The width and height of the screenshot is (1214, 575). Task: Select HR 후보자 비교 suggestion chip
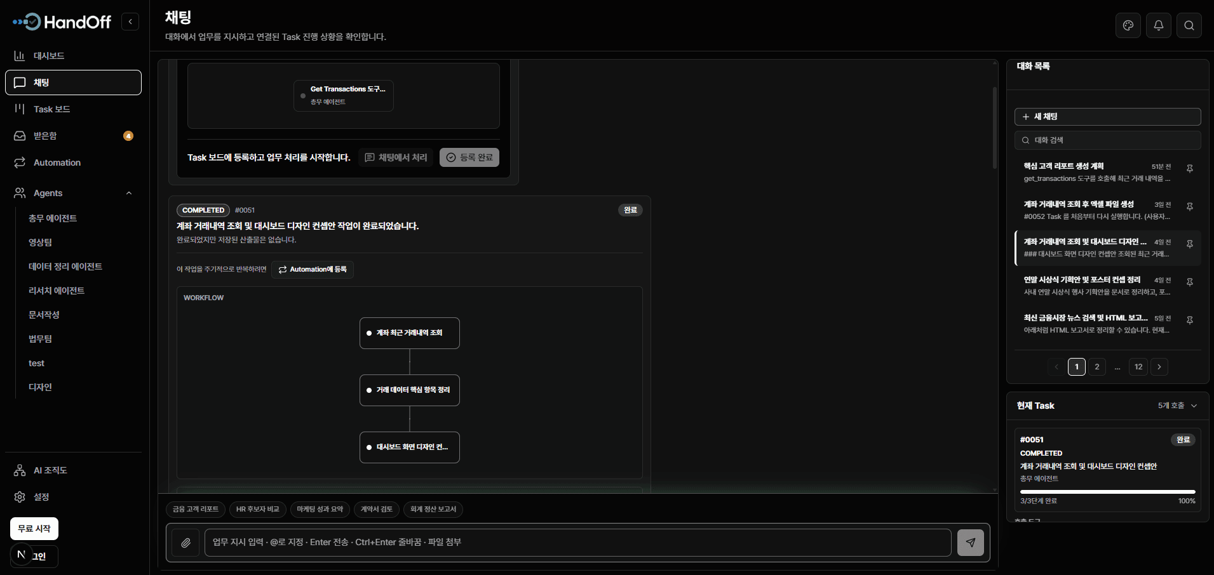click(258, 509)
